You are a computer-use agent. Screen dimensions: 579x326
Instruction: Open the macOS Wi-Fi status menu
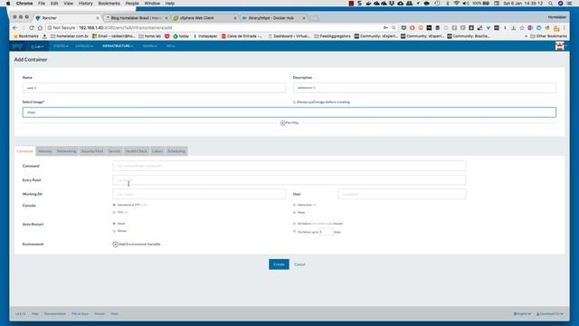point(457,4)
